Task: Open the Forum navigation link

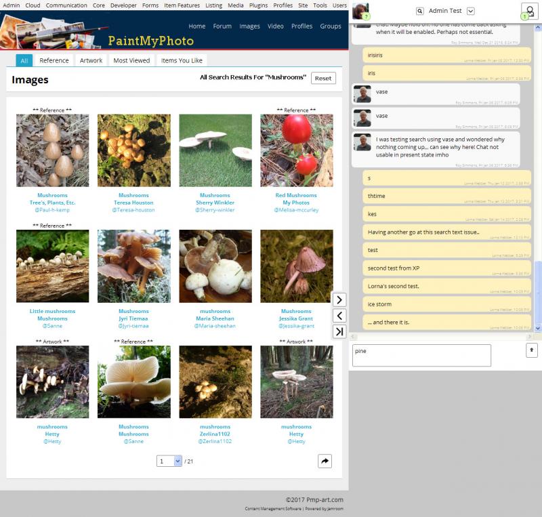Action: tap(222, 26)
